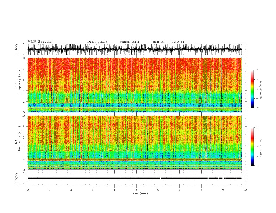
Task: Click the "-7" label on ch.2 colorbar
Action: pyautogui.click(x=257, y=166)
